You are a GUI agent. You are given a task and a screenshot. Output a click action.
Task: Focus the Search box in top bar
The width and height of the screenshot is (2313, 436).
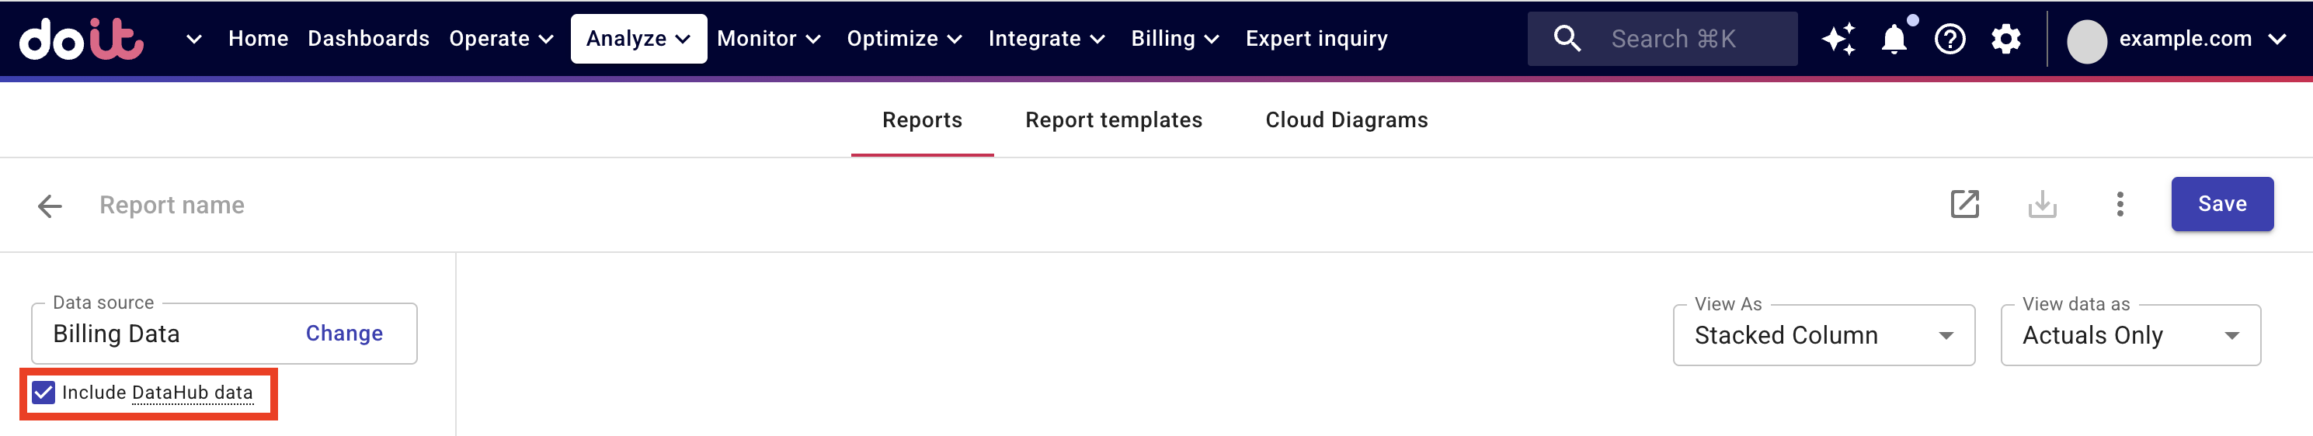[x=1672, y=39]
